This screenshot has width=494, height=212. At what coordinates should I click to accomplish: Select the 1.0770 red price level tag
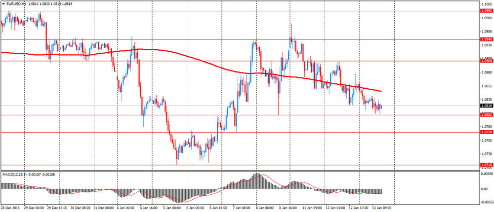coord(486,133)
